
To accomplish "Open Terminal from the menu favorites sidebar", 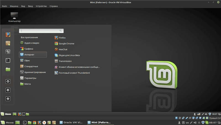I will [x=8, y=61].
